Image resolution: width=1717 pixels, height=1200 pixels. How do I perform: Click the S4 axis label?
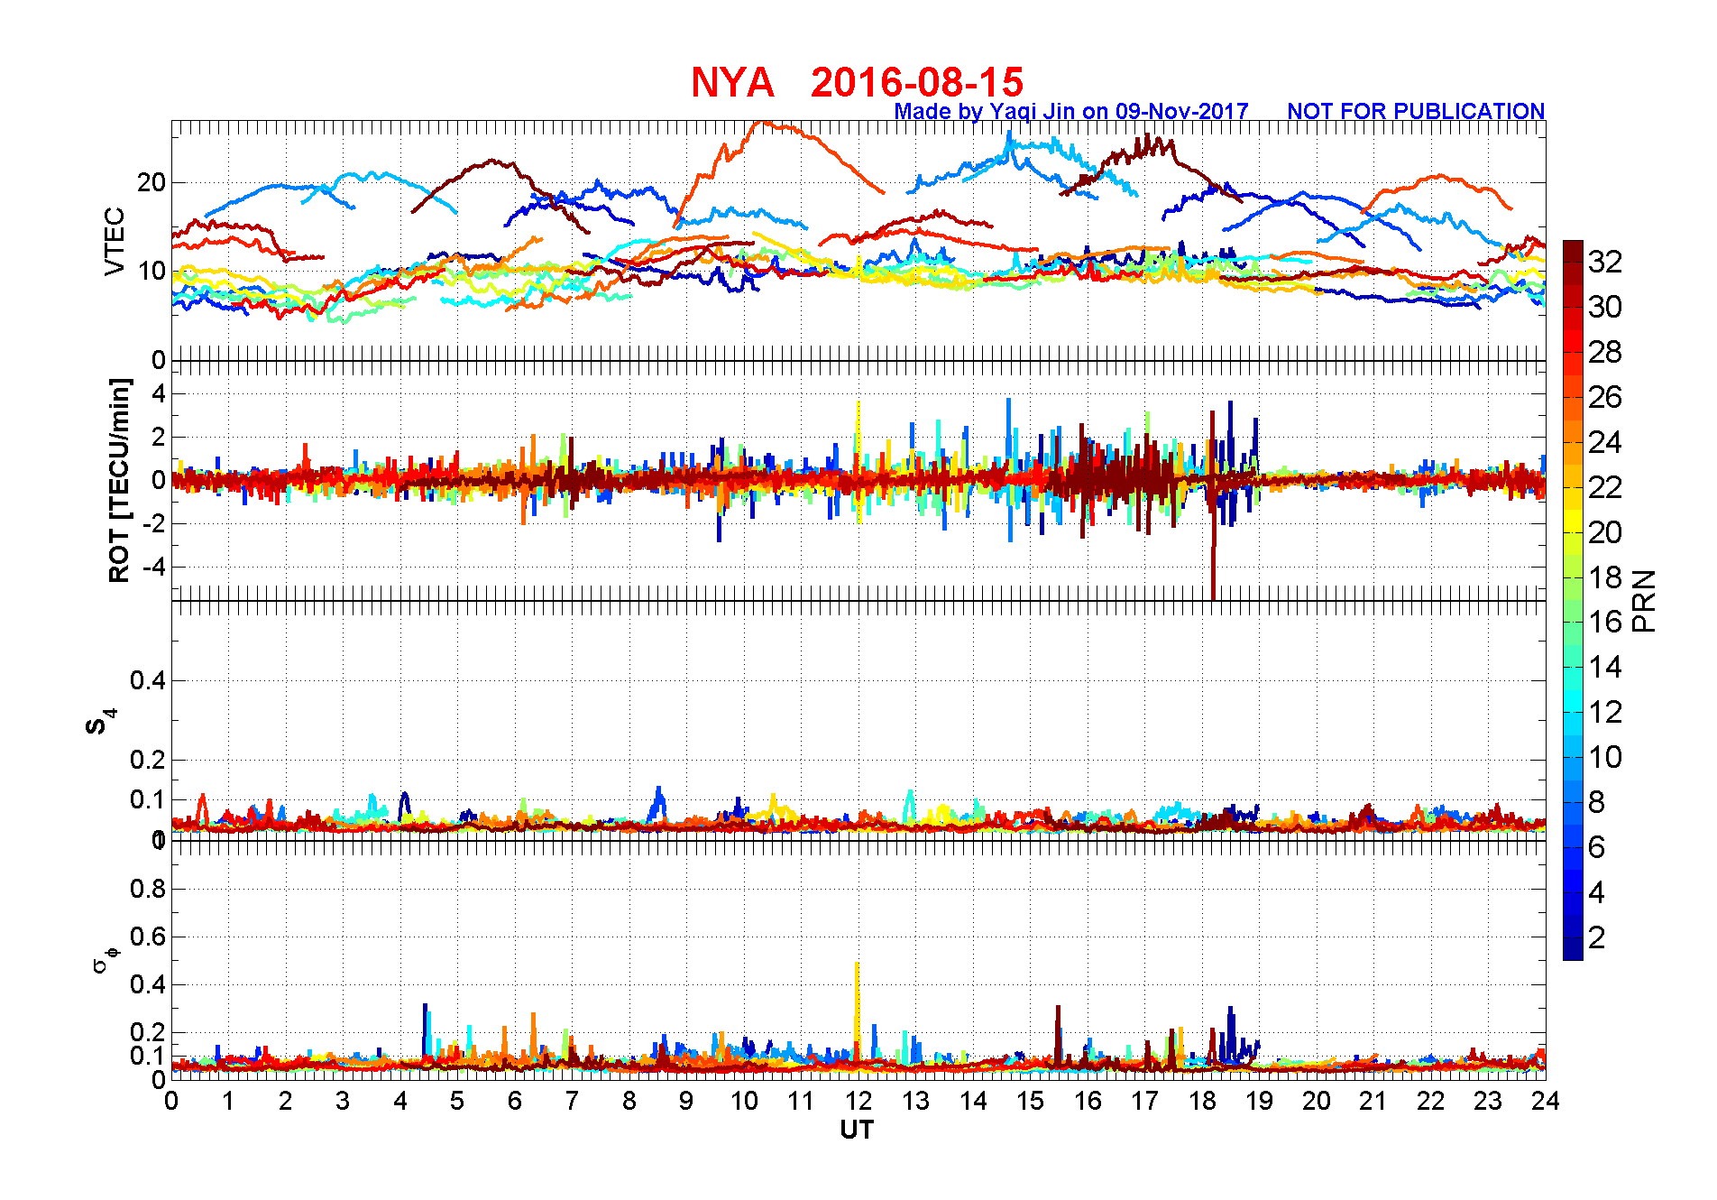click(101, 722)
